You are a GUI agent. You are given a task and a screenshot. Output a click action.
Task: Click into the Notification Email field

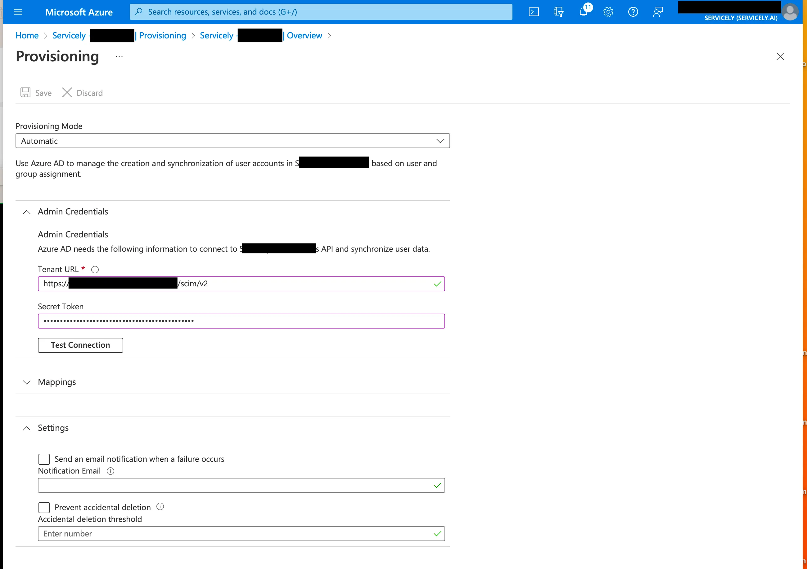(x=241, y=485)
